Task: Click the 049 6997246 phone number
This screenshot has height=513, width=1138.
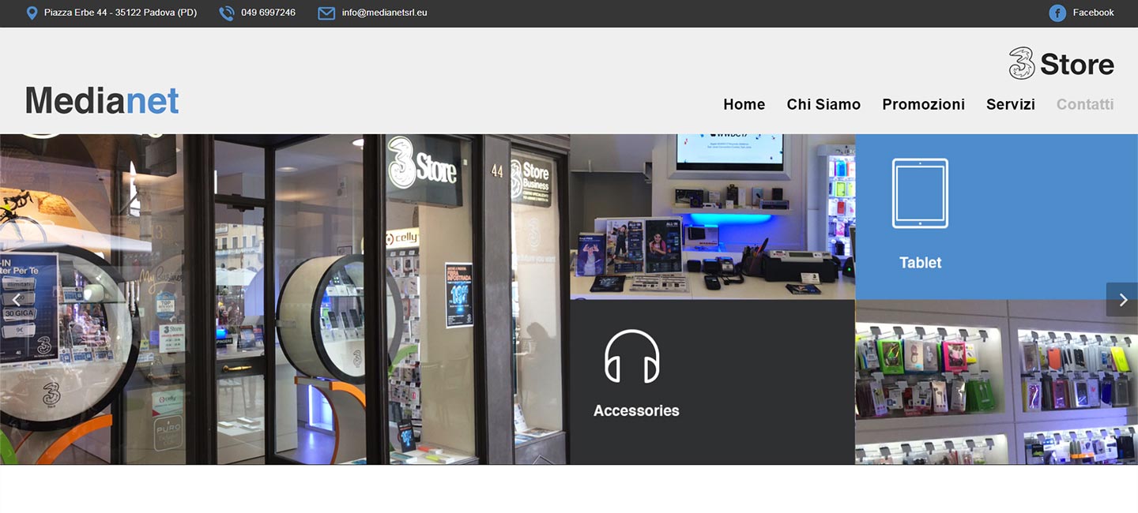Action: click(x=268, y=13)
